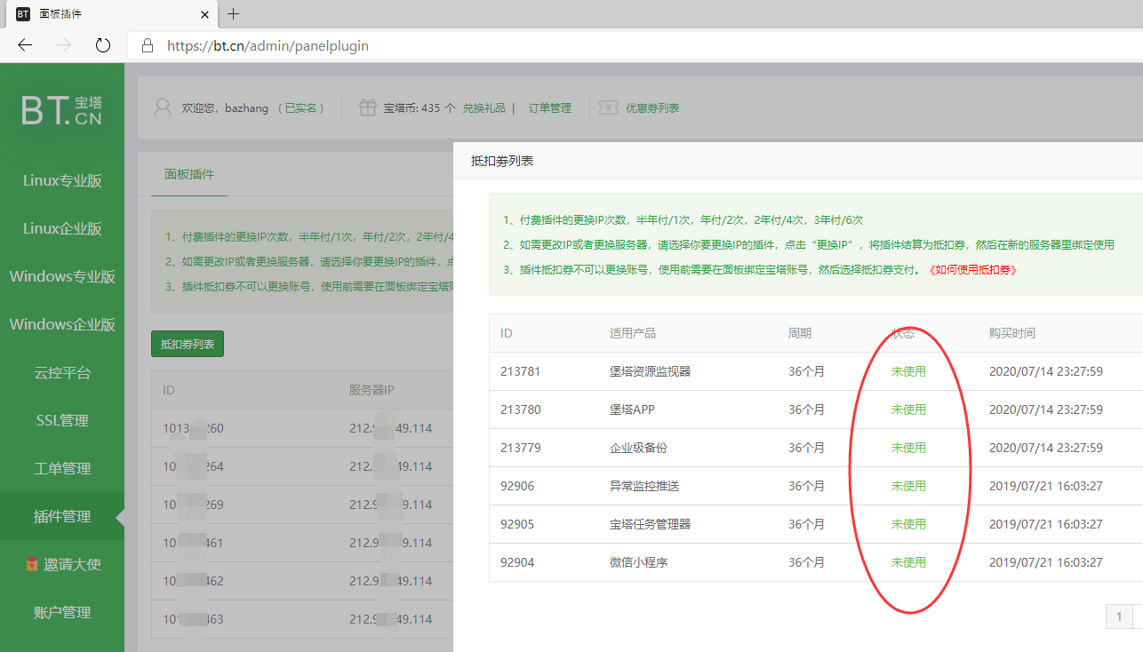
Task: Select coupon ID 92904
Action: pyautogui.click(x=517, y=562)
